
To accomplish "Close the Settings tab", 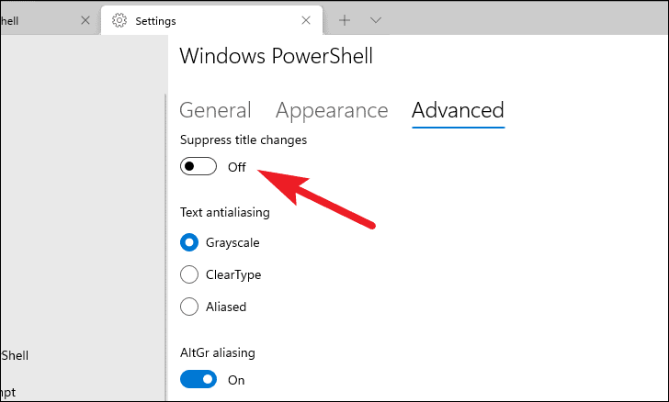I will (306, 20).
